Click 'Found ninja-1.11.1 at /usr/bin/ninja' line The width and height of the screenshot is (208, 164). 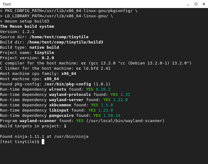tap(44, 137)
